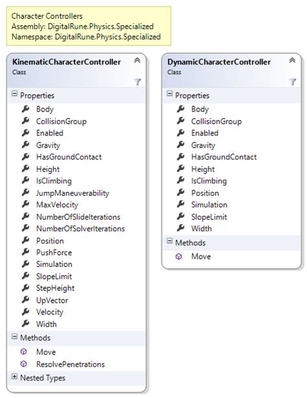Screen dimensions: 307x398
Task: Collapse Properties section in KinematicCharacterController
Action: 14,94
